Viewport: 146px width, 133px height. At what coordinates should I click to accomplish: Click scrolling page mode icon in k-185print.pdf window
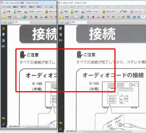[62, 22]
